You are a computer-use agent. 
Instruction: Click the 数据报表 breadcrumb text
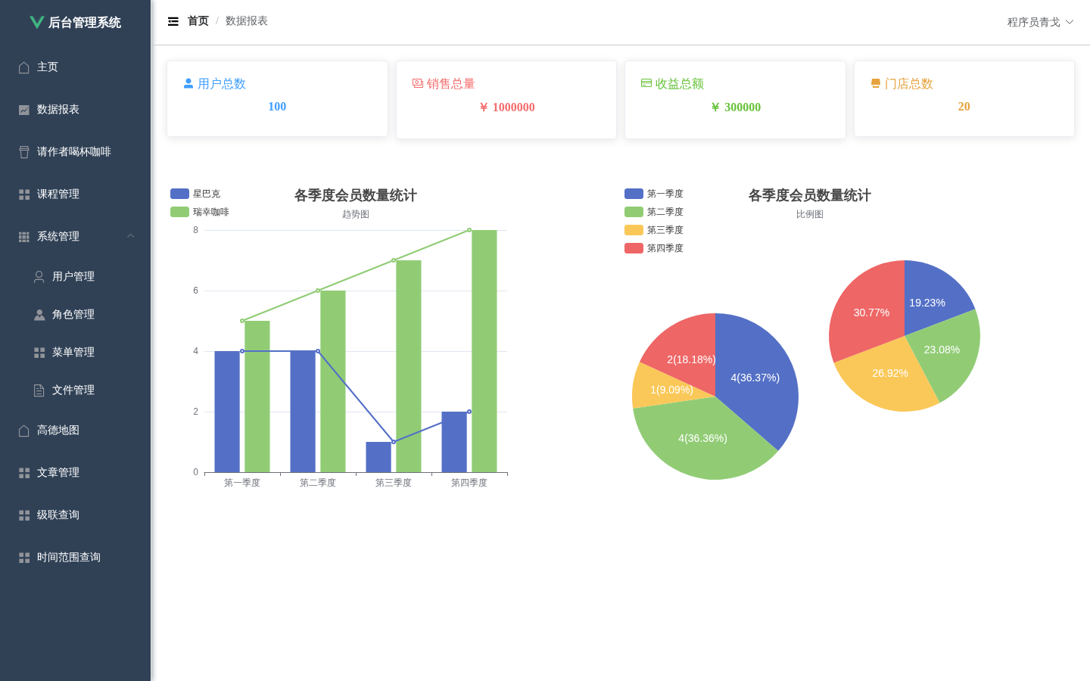click(247, 21)
